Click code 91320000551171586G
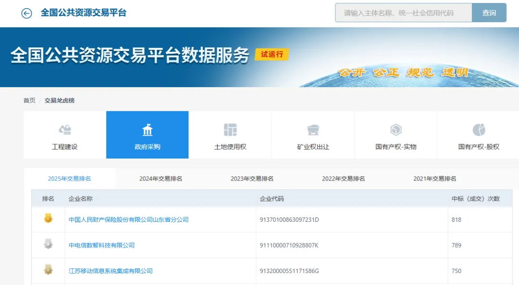This screenshot has width=519, height=285. click(289, 271)
